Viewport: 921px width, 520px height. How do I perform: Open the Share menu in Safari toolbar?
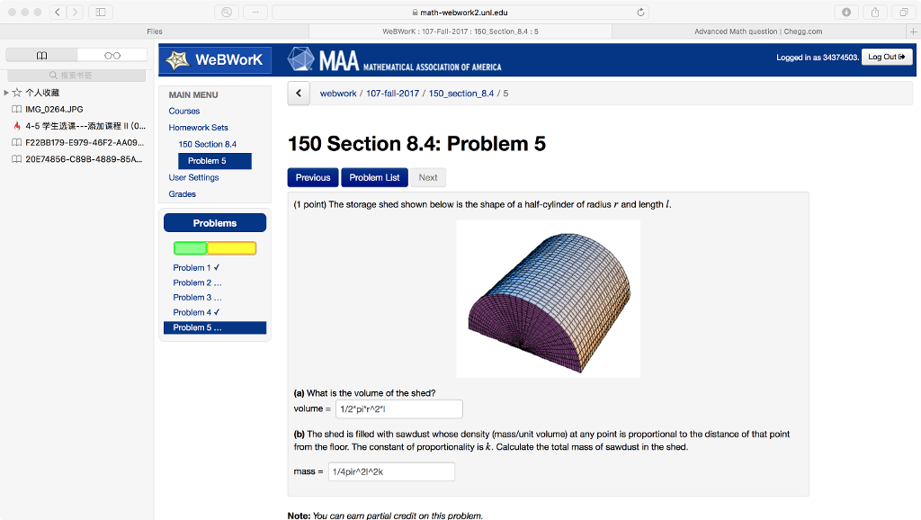pyautogui.click(x=873, y=12)
